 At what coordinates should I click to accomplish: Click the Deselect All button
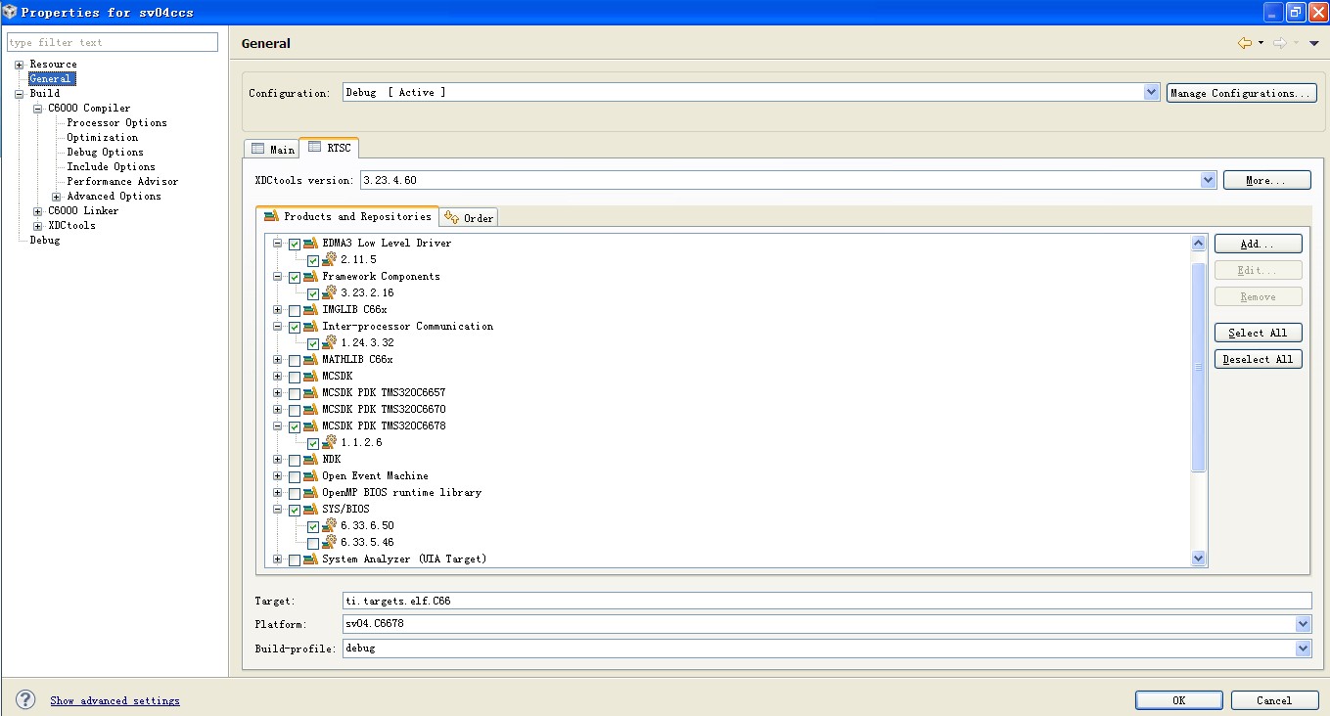[x=1258, y=359]
